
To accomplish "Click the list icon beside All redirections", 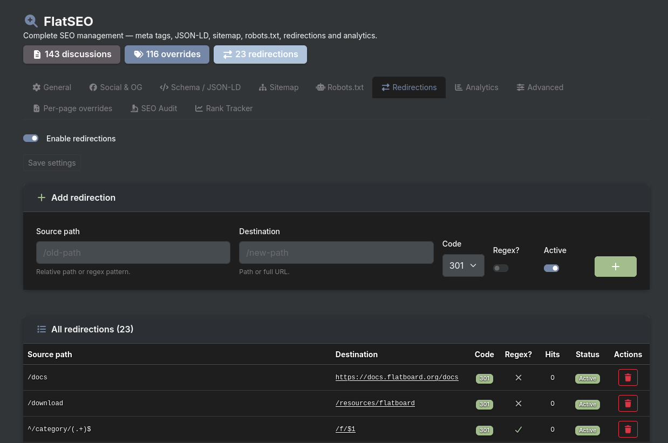I will (41, 329).
